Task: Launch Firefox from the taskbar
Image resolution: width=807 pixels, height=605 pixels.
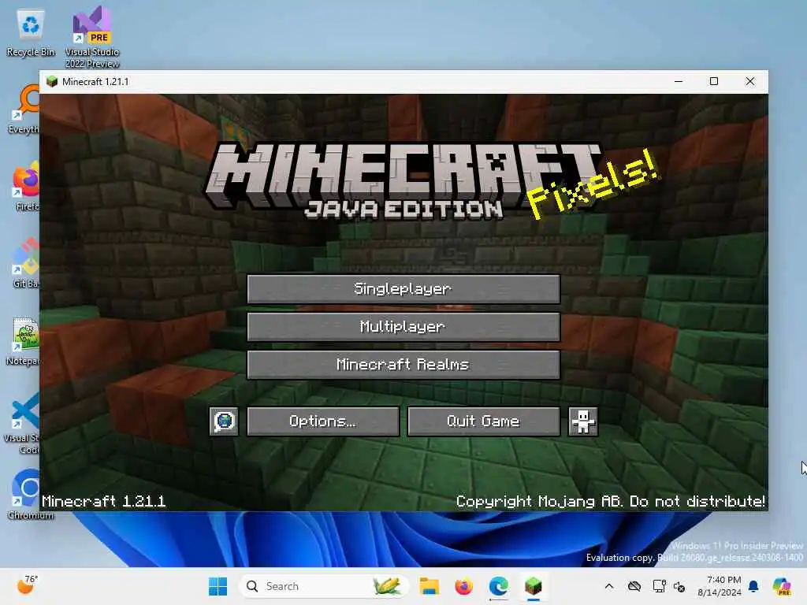Action: (463, 586)
